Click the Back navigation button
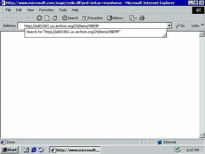 pyautogui.click(x=12, y=18)
